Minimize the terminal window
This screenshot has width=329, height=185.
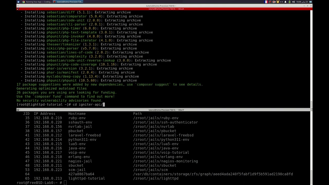coord(304,6)
